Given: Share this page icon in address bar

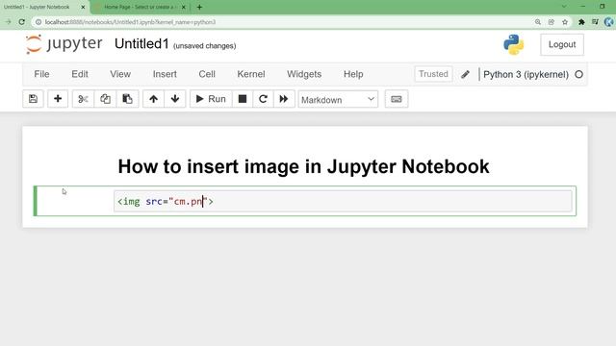Looking at the screenshot, I should (x=552, y=22).
